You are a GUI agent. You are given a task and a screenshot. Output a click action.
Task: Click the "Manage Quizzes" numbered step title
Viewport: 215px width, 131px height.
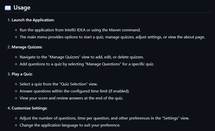[x=27, y=47]
